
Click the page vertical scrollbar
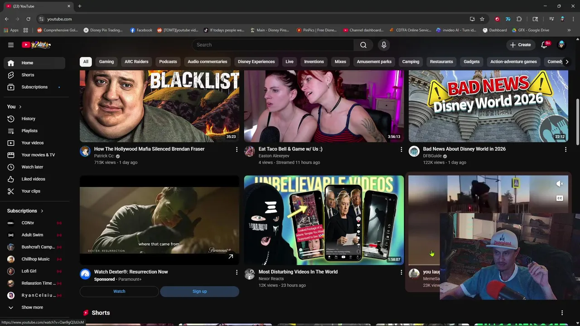[577, 121]
